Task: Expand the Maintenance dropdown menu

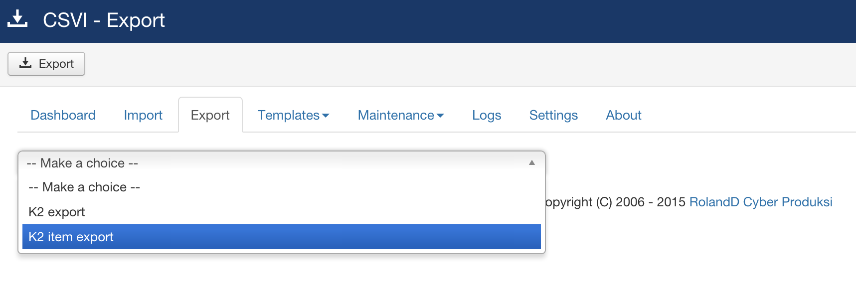Action: [x=401, y=115]
